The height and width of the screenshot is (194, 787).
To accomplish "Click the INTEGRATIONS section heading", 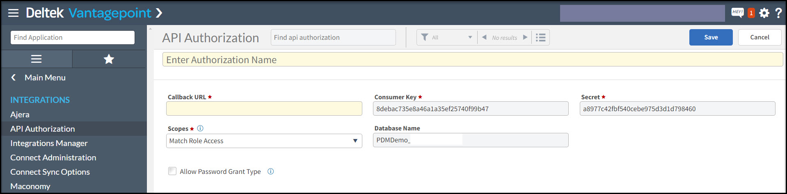I will 40,100.
